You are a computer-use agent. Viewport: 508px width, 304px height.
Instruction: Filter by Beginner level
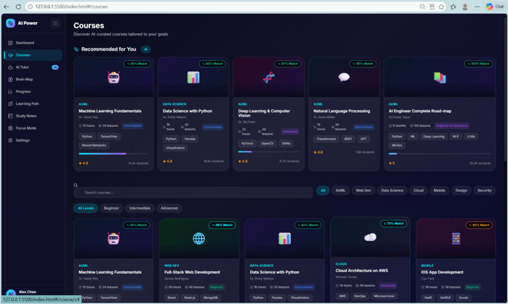[112, 208]
